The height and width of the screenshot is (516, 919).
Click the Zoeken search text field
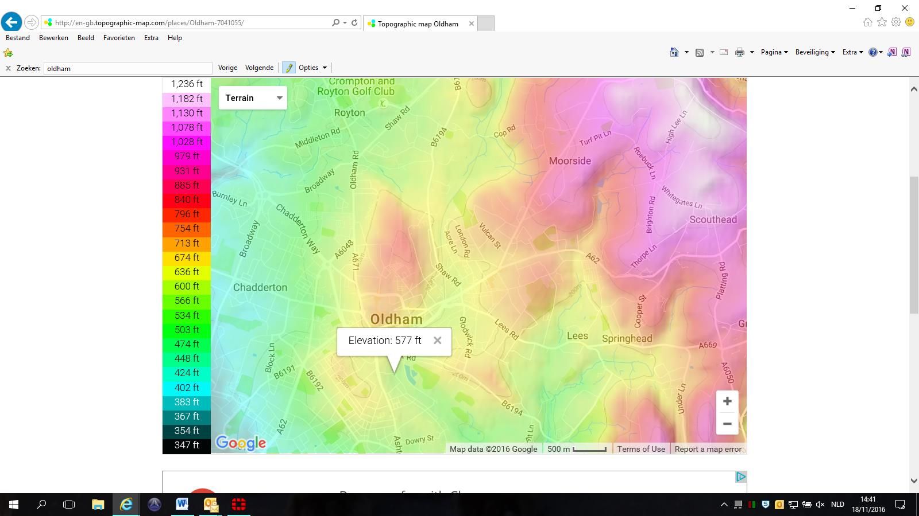click(x=128, y=68)
